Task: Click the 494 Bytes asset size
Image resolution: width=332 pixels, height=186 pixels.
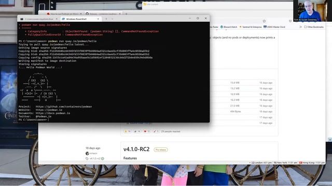Action: click(x=236, y=112)
